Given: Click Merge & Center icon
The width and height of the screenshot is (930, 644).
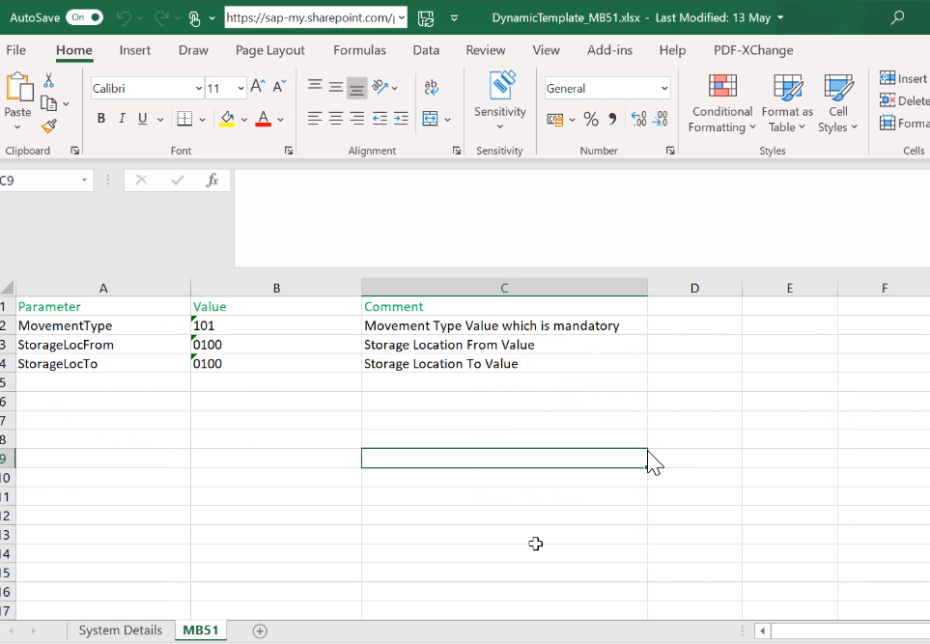Looking at the screenshot, I should (430, 119).
